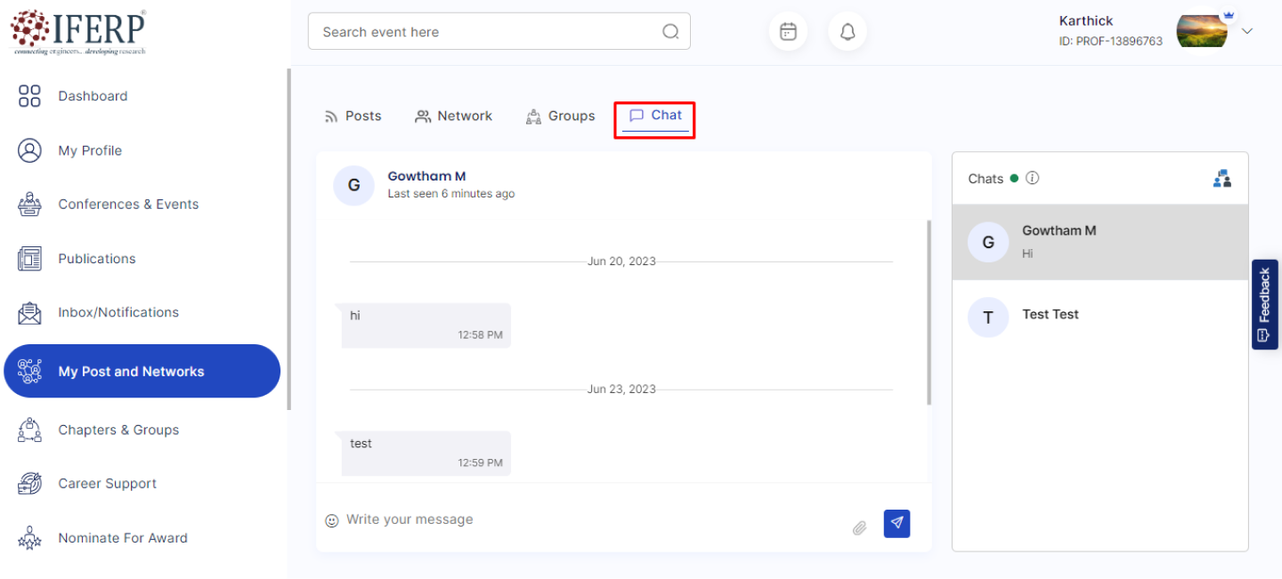Open the IFERP logo home link
Screen dimensions: 1282x579
pos(78,32)
